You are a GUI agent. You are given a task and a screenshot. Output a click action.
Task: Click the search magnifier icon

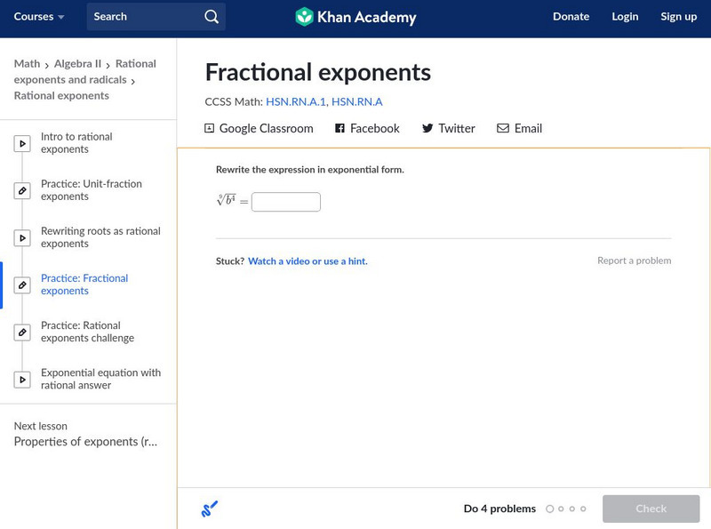[x=211, y=17]
